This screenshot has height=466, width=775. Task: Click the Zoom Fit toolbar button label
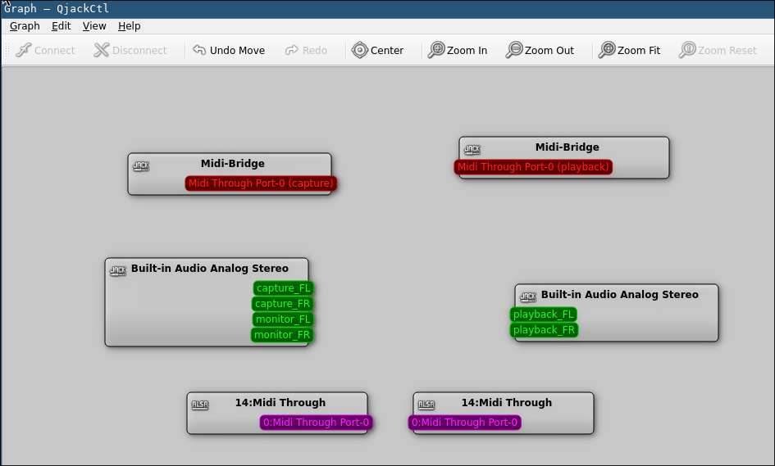[x=639, y=51]
